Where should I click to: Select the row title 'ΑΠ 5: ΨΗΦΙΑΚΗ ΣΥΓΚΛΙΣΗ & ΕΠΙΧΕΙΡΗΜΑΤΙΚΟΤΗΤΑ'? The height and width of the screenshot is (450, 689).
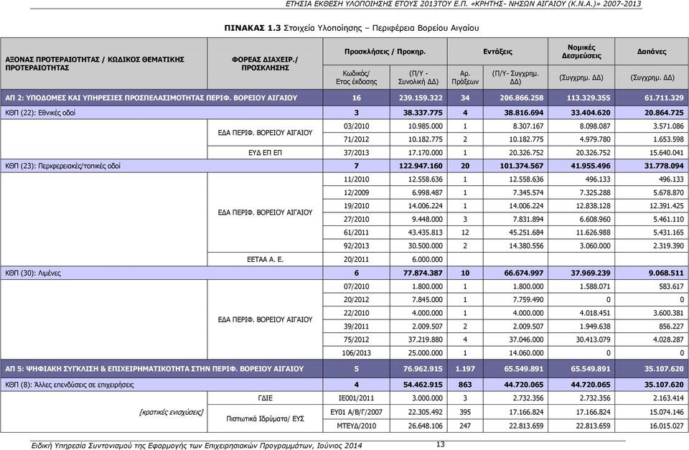pos(154,369)
